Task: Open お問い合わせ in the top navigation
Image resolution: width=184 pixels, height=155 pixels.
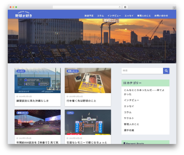Action: pos(161,16)
